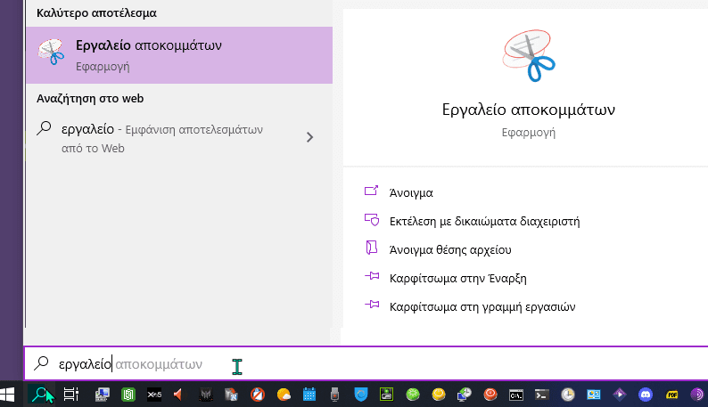Open the yellow PDF taskbar icon
708x407 pixels.
click(671, 395)
